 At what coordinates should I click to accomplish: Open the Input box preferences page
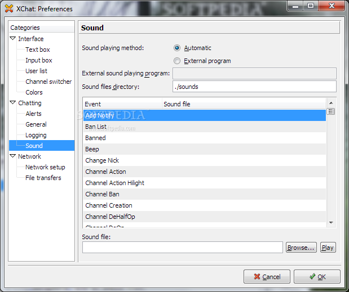[39, 60]
